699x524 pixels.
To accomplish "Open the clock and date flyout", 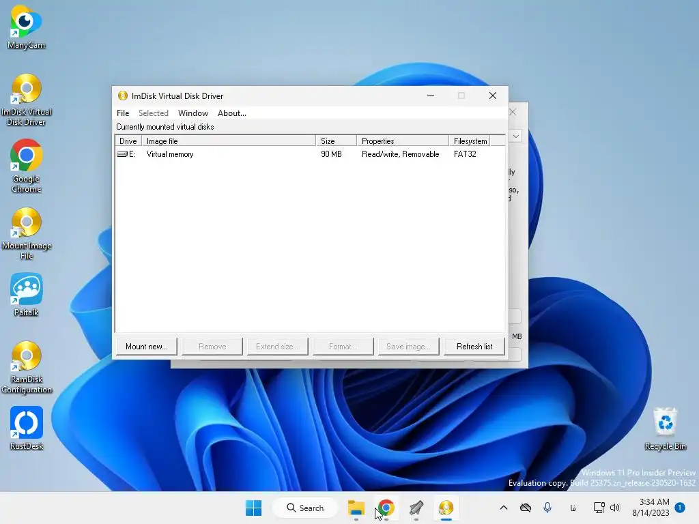I will click(651, 508).
